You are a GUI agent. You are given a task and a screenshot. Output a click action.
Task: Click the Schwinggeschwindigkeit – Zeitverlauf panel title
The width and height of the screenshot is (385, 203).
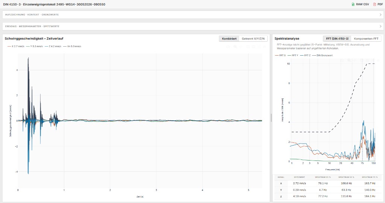click(34, 39)
